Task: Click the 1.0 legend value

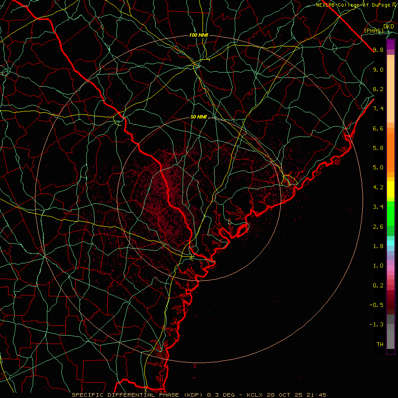Action: coord(378,266)
